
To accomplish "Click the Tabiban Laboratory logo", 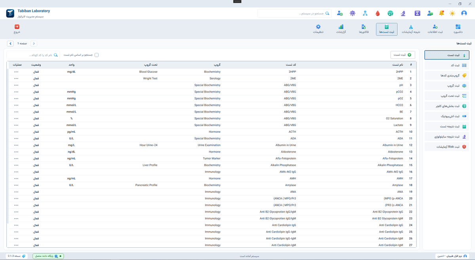I will pyautogui.click(x=10, y=13).
